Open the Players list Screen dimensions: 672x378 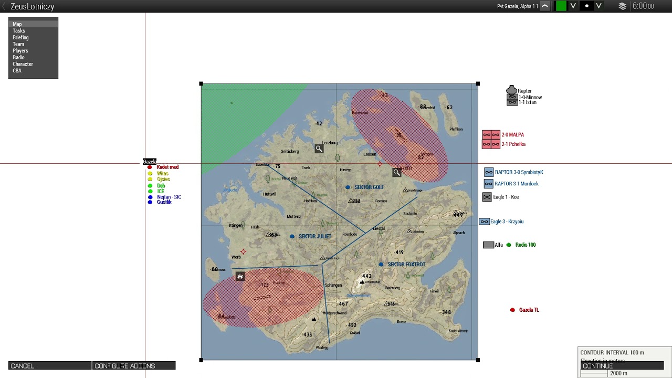point(33,51)
